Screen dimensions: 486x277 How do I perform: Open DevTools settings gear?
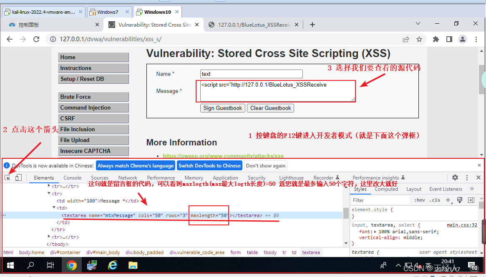click(455, 177)
